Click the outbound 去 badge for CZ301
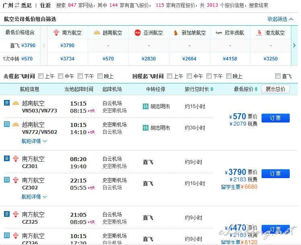 tap(7, 158)
